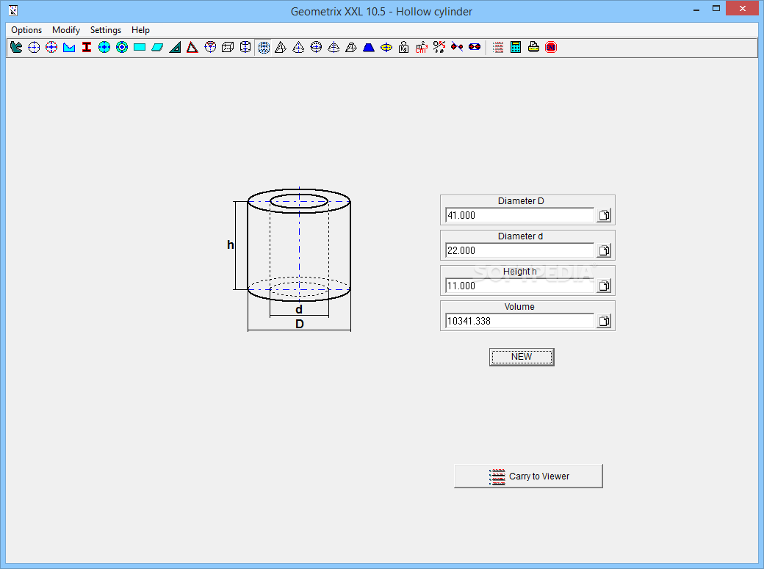
Task: Choose the cyan rectangle shape icon
Action: click(x=140, y=47)
